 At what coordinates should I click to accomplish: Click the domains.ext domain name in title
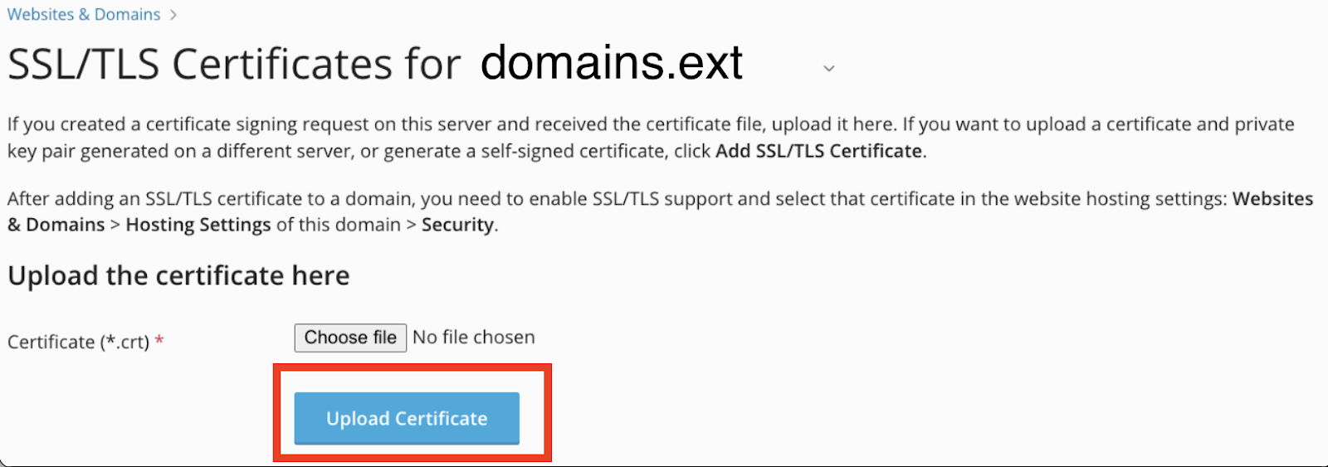[x=612, y=62]
